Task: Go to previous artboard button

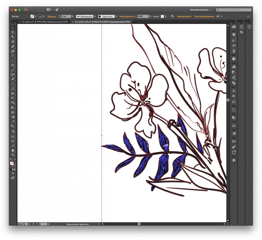Action: click(x=37, y=224)
